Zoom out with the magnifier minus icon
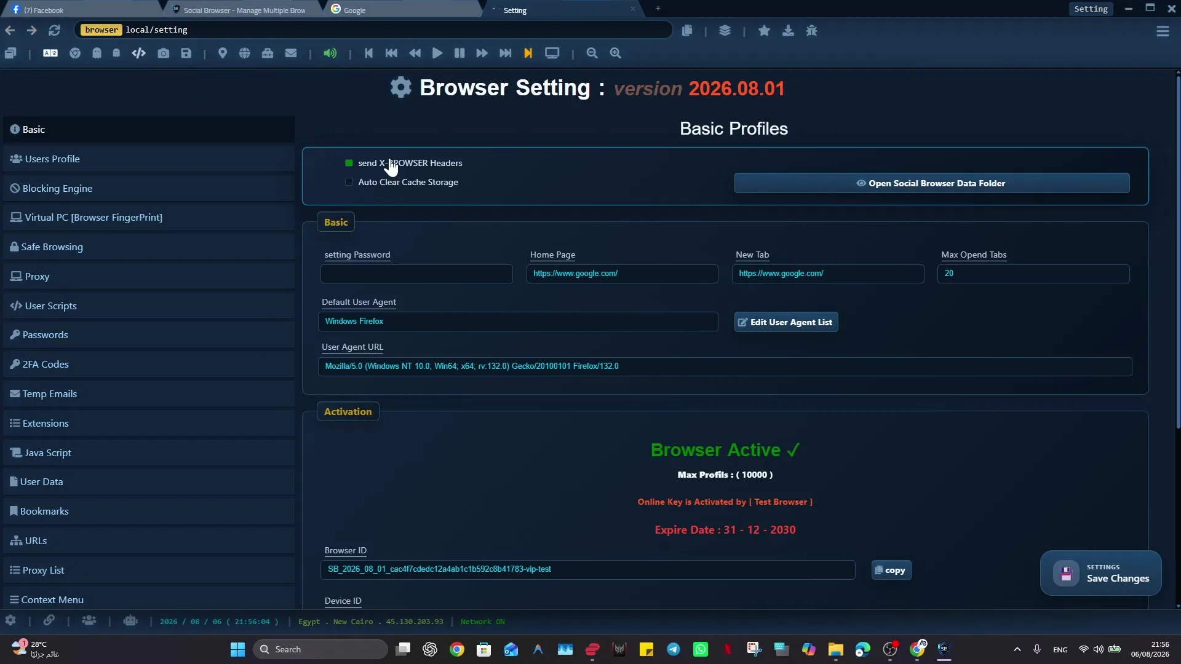 (x=592, y=53)
